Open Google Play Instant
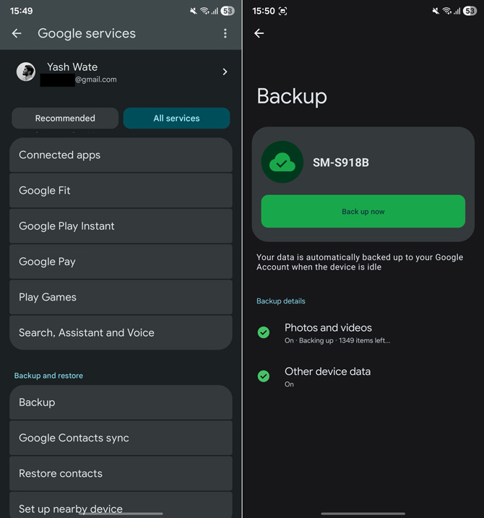Image resolution: width=484 pixels, height=518 pixels. tap(121, 226)
